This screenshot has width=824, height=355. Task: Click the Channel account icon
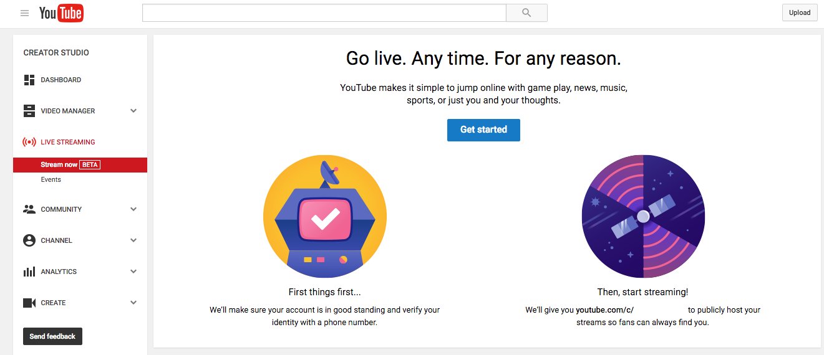(x=29, y=240)
